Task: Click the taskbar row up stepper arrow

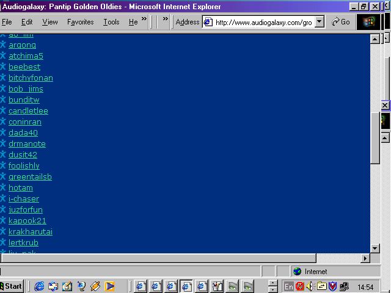Action: pos(273,283)
